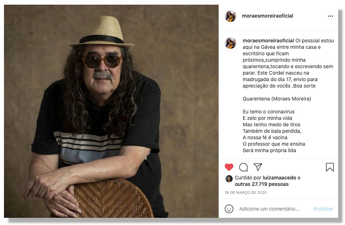The image size is (345, 225).
Task: Share post using the paper plane icon
Action: pos(257,167)
